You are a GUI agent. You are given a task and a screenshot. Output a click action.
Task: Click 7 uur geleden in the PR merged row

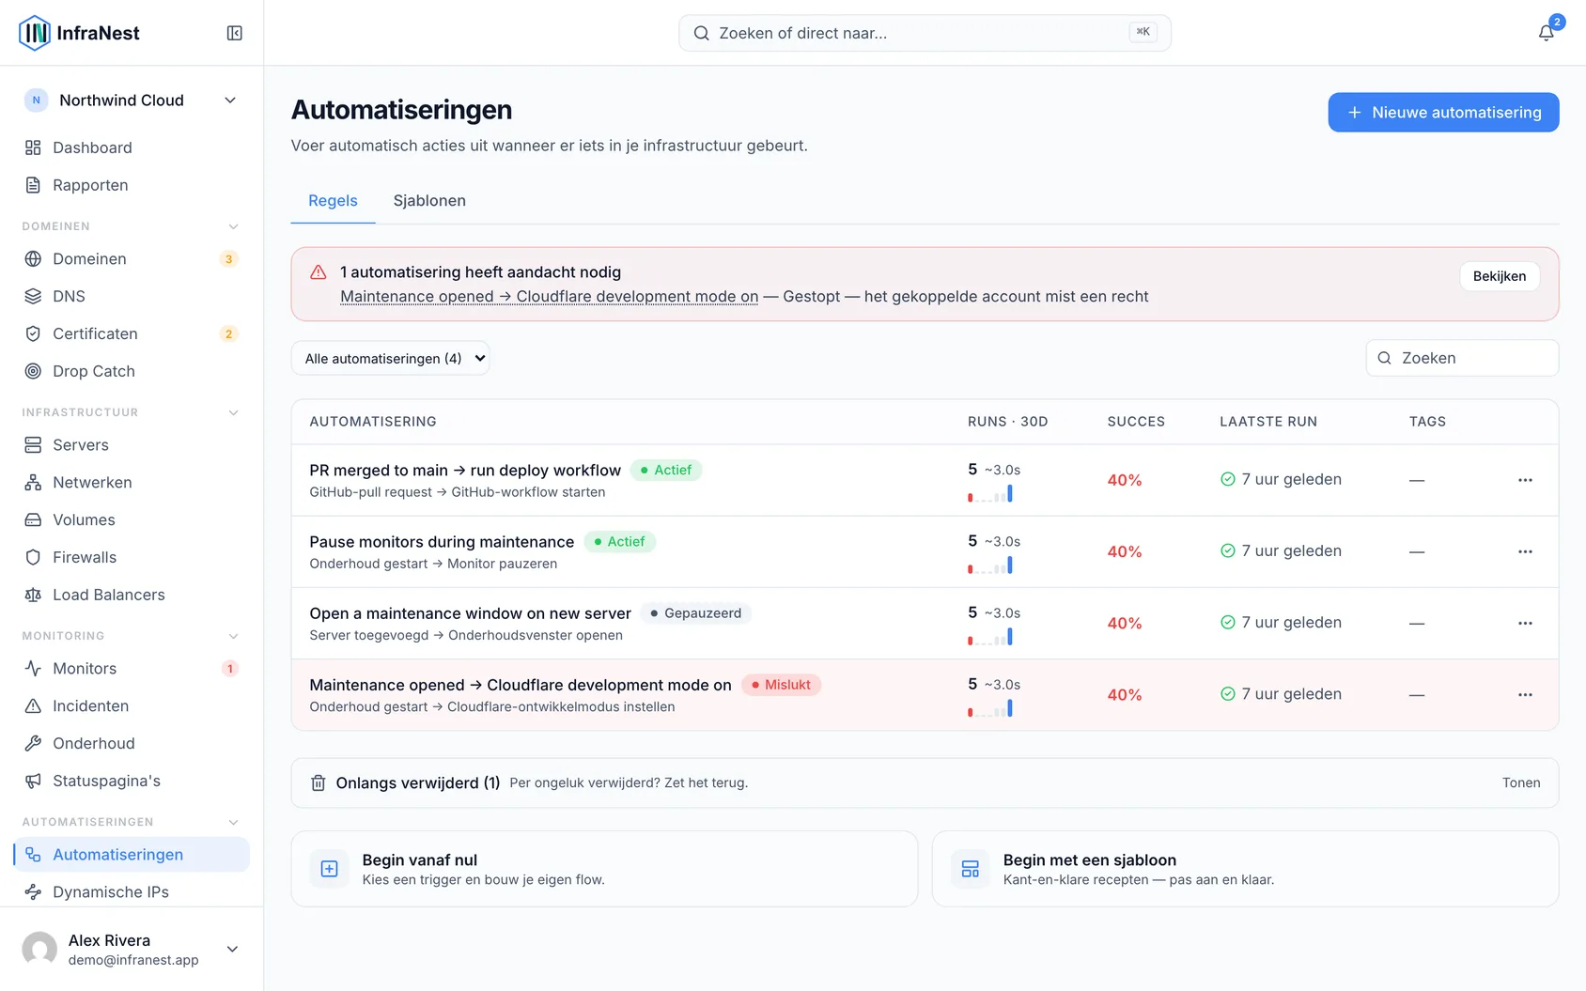click(1281, 479)
